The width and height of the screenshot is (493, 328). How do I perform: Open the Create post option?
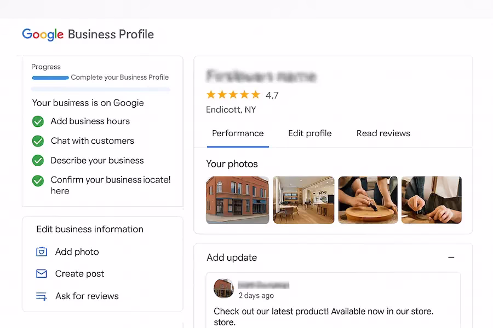pyautogui.click(x=80, y=274)
